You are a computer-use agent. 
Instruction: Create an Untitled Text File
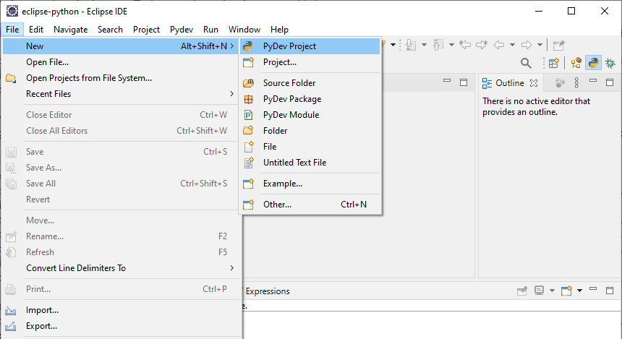click(x=310, y=163)
